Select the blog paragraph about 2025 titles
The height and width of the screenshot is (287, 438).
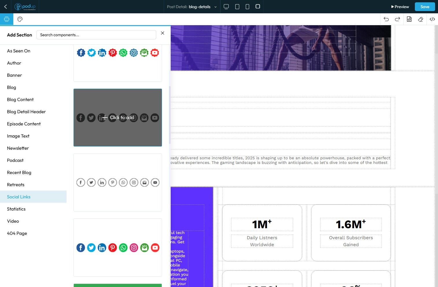click(x=281, y=160)
